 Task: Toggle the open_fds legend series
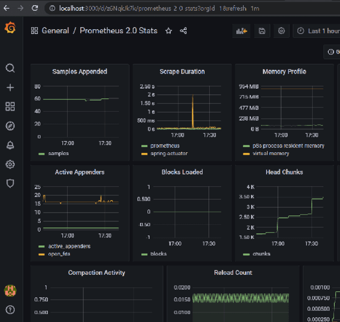(59, 254)
